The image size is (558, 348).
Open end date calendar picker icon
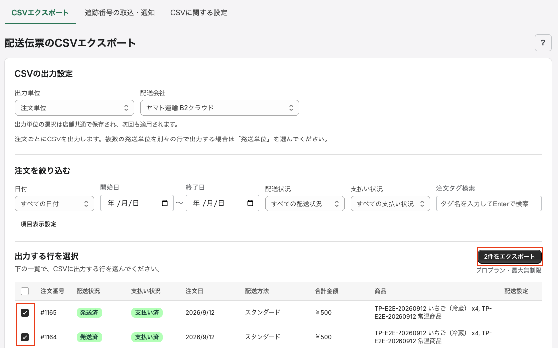[250, 203]
